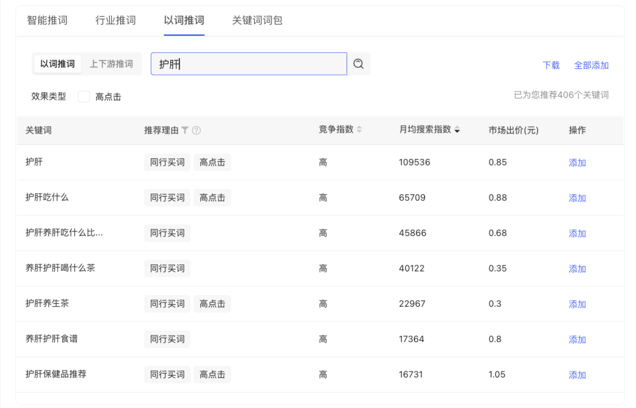This screenshot has width=636, height=408.
Task: Add the keyword 护肝养生茶
Action: coord(577,304)
